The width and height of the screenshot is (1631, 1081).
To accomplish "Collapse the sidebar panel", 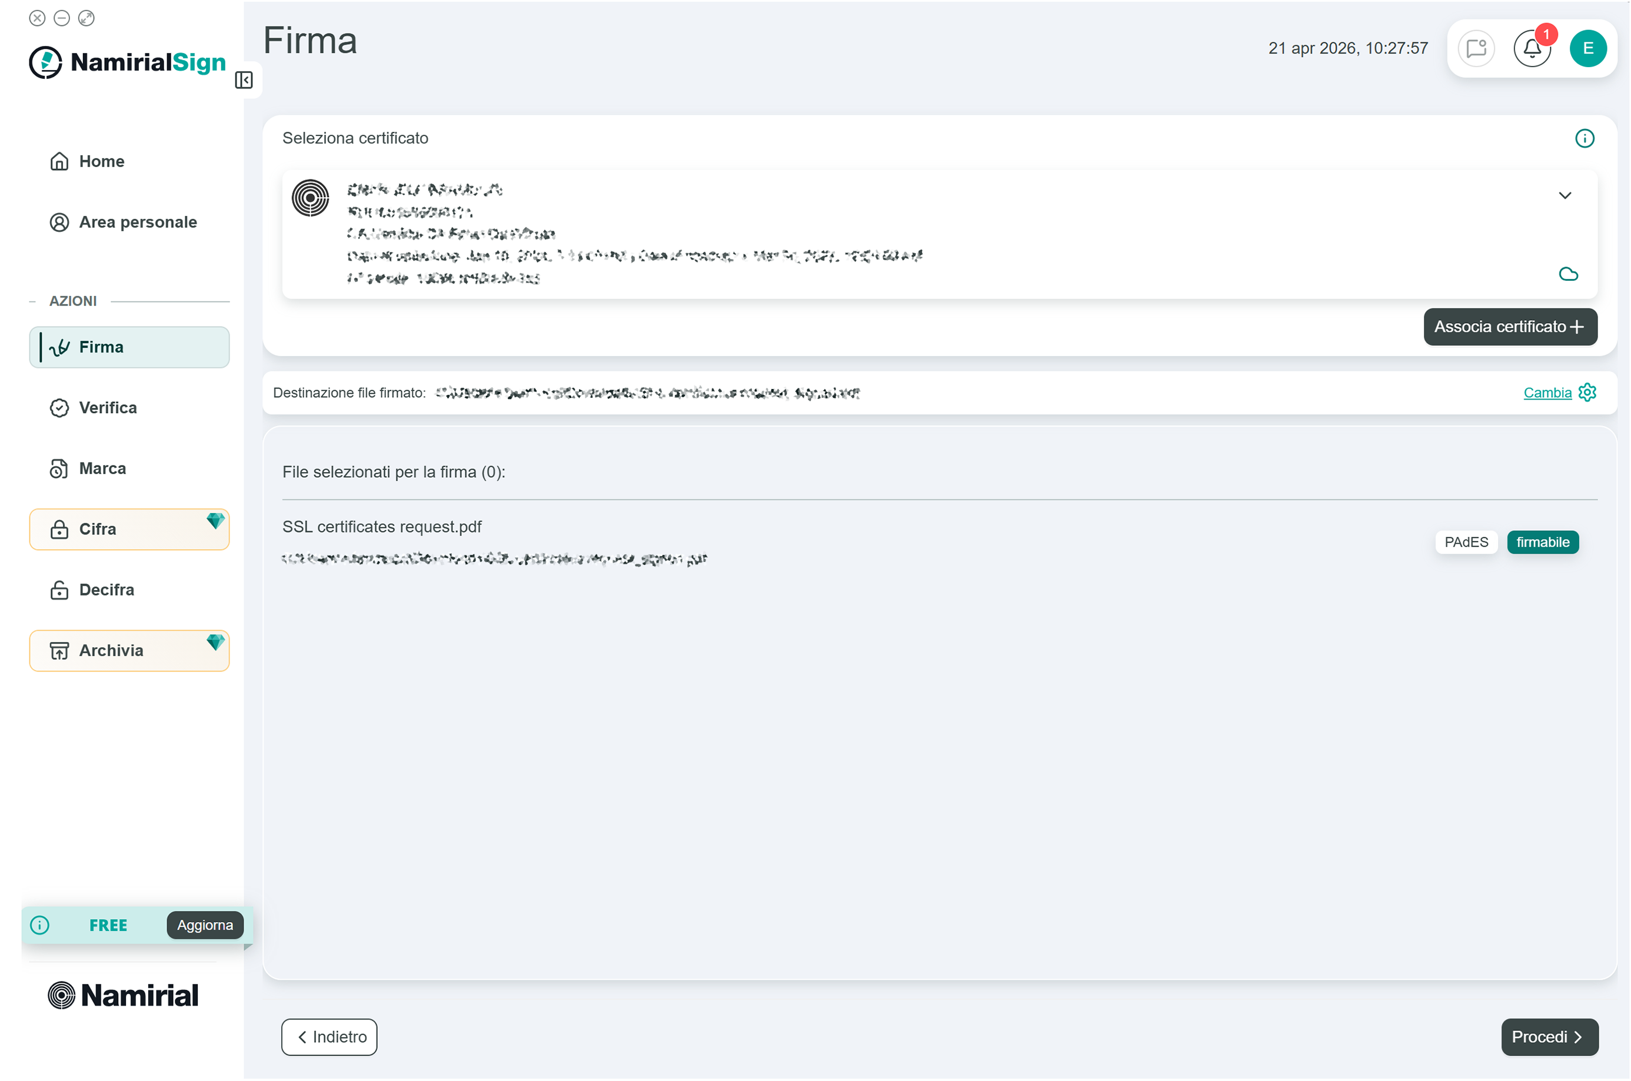I will [244, 80].
